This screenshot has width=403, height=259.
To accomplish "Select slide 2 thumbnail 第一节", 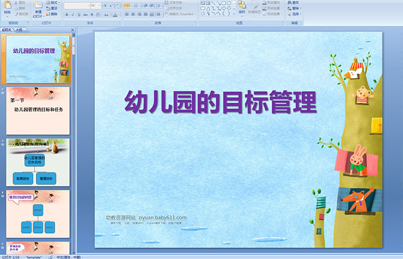I will click(38, 111).
